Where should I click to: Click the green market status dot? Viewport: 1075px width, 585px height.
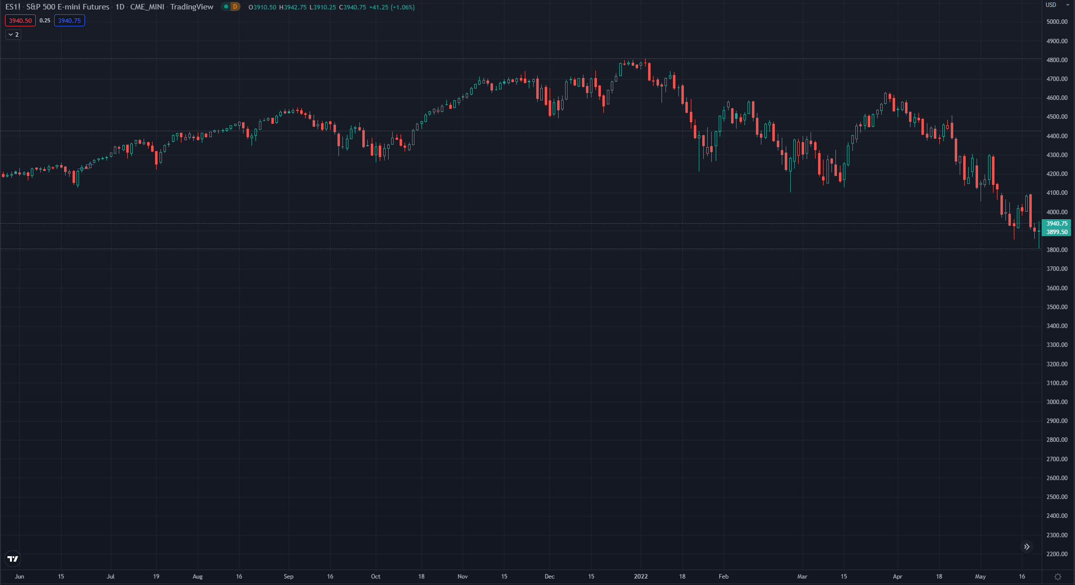[x=226, y=6]
